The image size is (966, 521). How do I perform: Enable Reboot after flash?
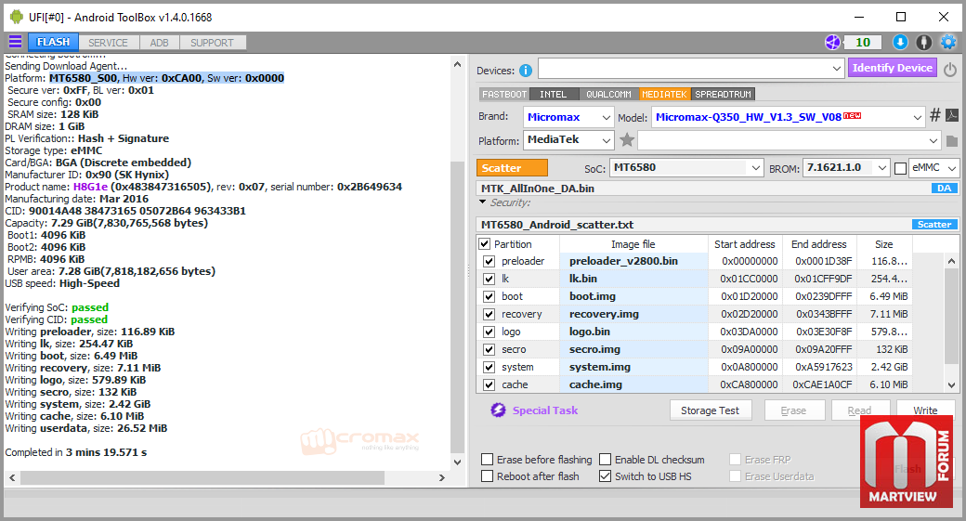(x=488, y=476)
